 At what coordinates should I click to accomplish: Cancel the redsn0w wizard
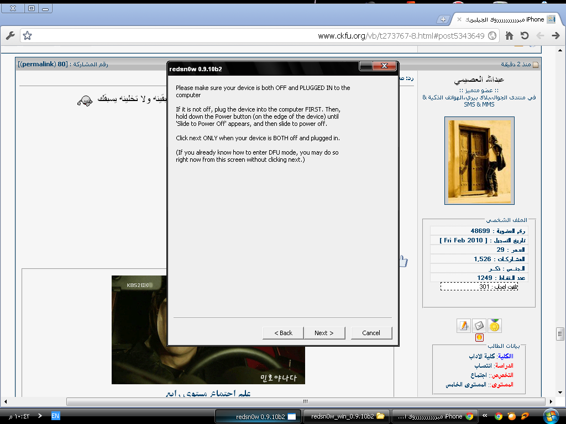(371, 333)
